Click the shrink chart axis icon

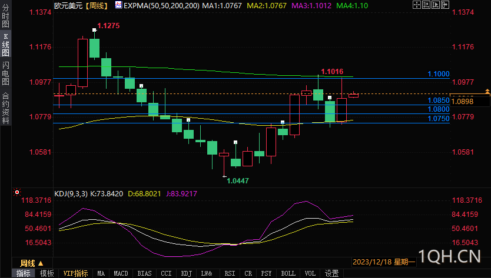(x=426, y=5)
